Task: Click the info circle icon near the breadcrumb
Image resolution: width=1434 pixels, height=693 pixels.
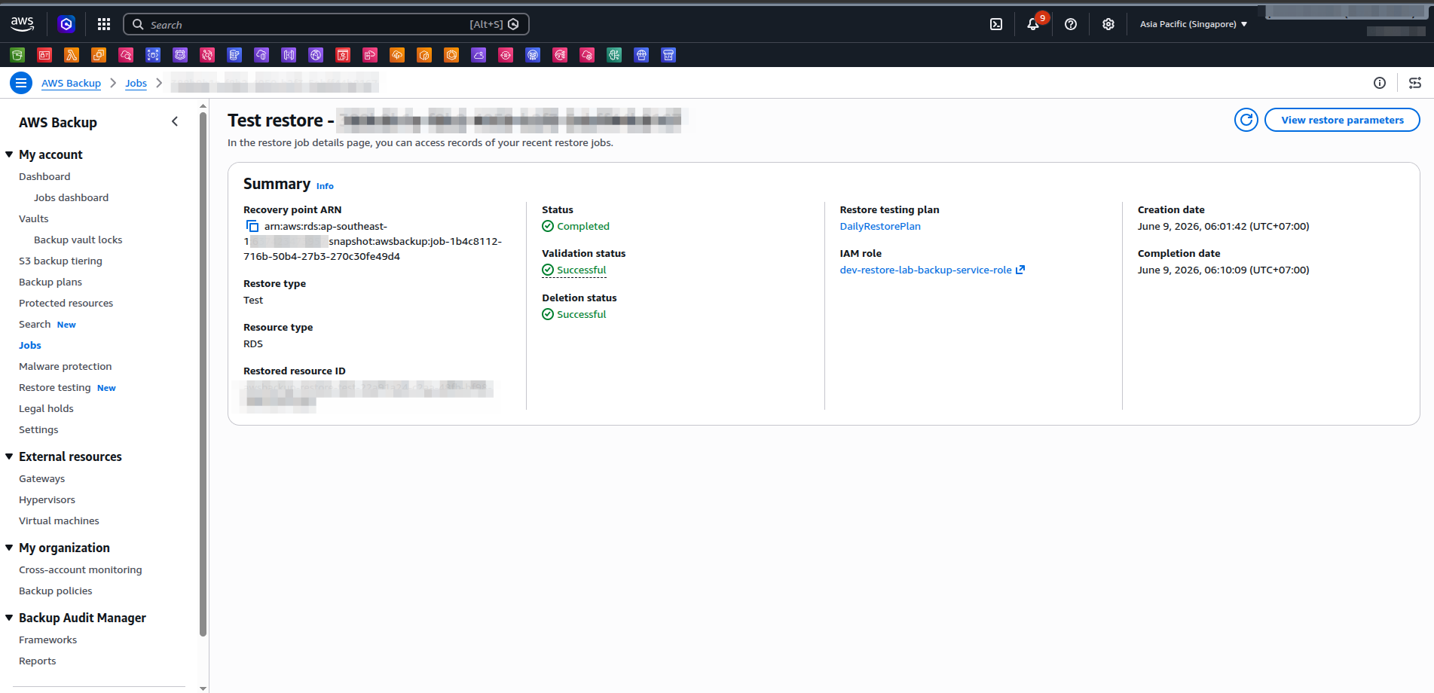Action: [x=1380, y=83]
